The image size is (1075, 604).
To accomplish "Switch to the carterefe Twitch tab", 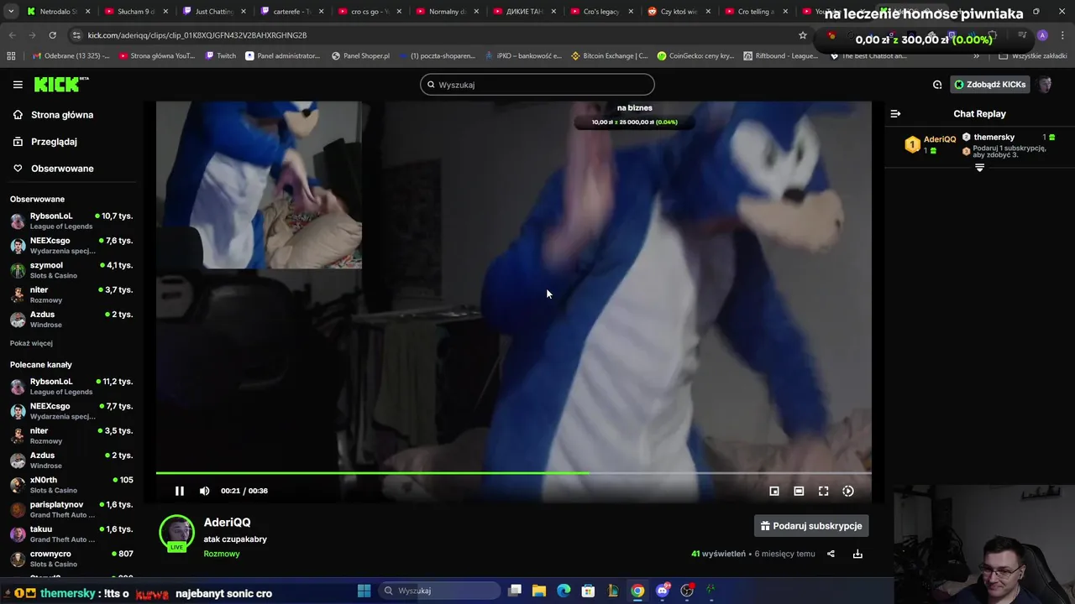I will click(291, 12).
